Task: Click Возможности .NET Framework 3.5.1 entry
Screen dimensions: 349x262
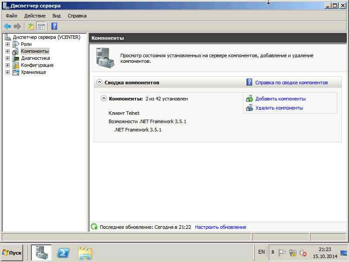Action: (x=147, y=121)
